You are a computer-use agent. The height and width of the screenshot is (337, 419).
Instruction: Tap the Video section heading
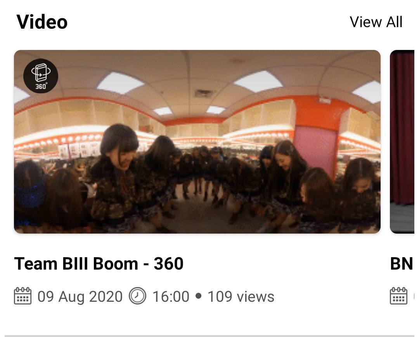[x=42, y=22]
